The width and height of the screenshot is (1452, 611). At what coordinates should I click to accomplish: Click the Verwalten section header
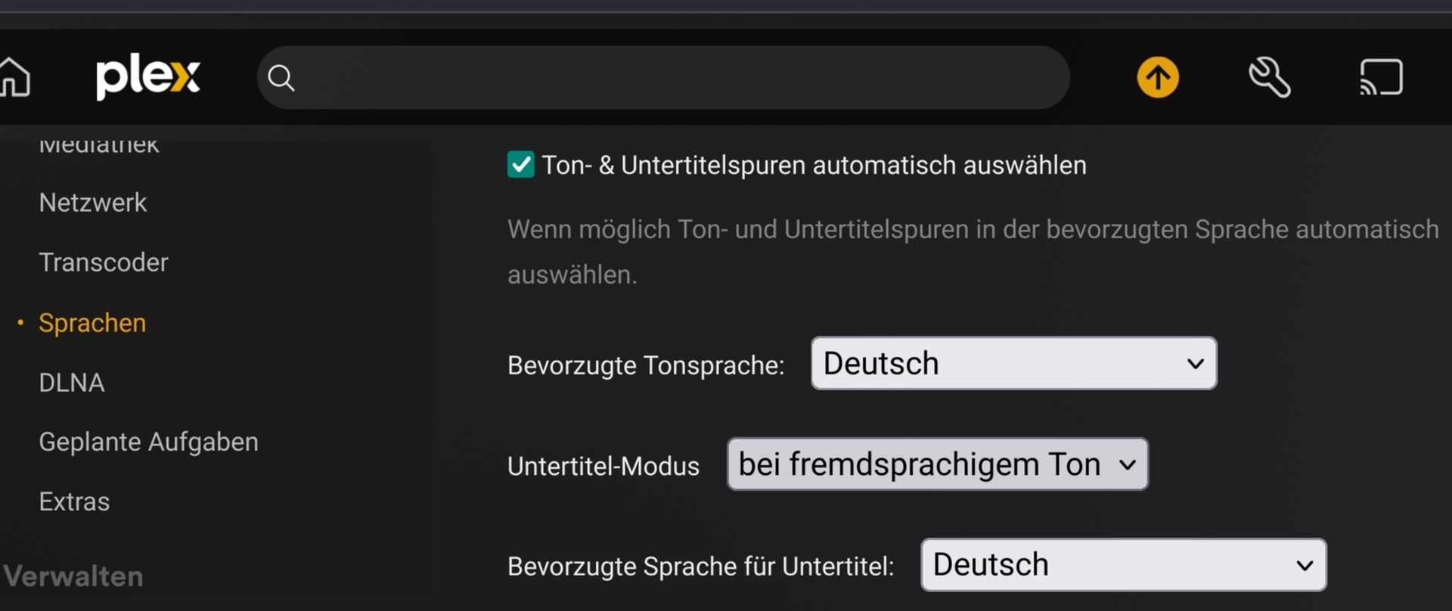[x=73, y=576]
